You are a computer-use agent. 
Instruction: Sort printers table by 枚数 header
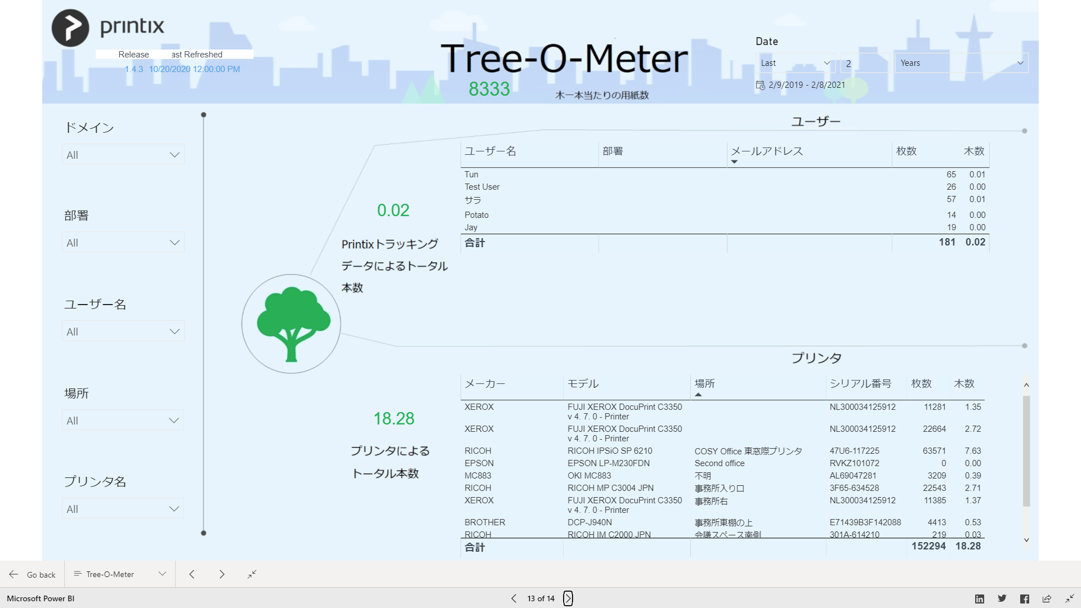pyautogui.click(x=922, y=383)
